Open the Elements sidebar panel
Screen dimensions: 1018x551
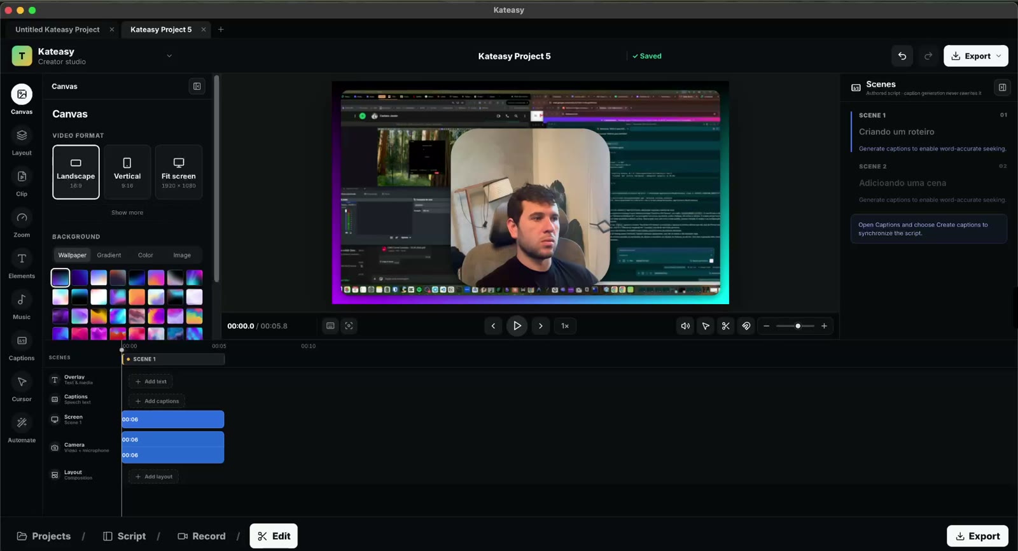click(22, 265)
